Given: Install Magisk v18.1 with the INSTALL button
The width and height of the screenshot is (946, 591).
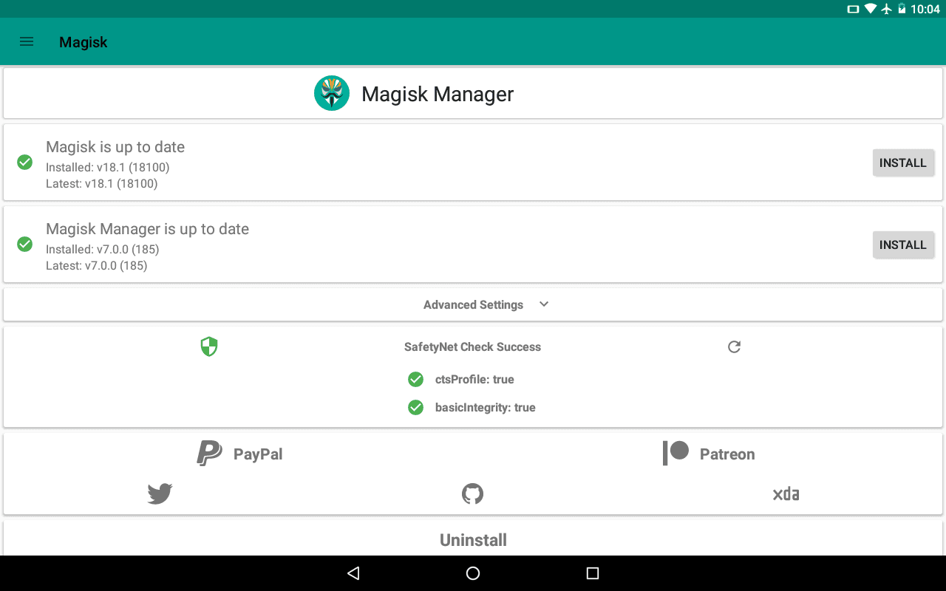Looking at the screenshot, I should click(903, 163).
